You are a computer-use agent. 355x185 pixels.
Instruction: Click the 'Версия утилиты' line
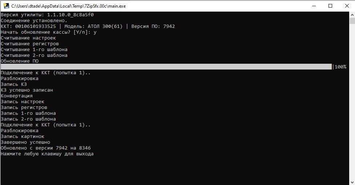pos(47,15)
